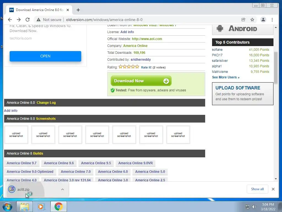Open a new browser tab
Image resolution: width=282 pixels, height=212 pixels.
(x=78, y=10)
